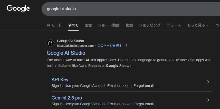Open the 動画 results tab
Screen dimensions: 220x109
129,25
